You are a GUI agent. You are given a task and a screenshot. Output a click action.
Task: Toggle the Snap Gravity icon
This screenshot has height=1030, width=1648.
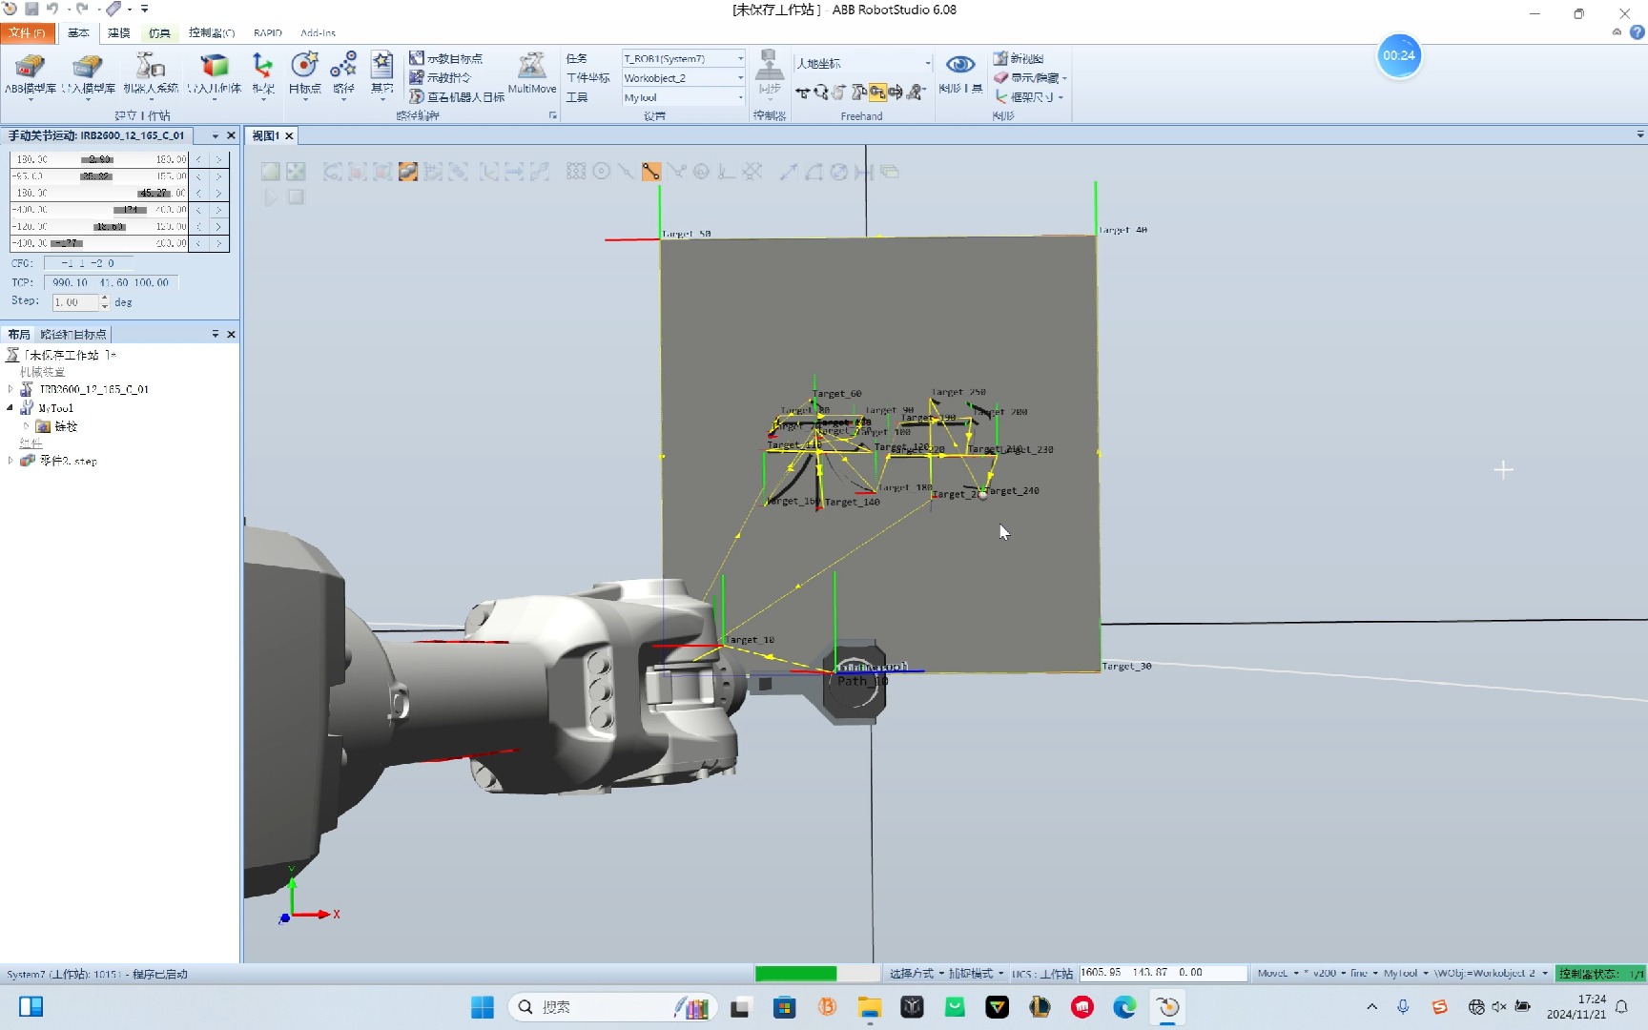click(702, 172)
